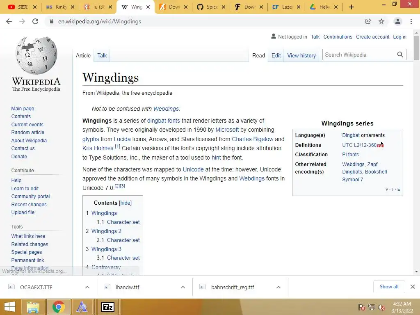The image size is (420, 315).
Task: Click the page vertical scrollbar thumb
Action: point(416,48)
